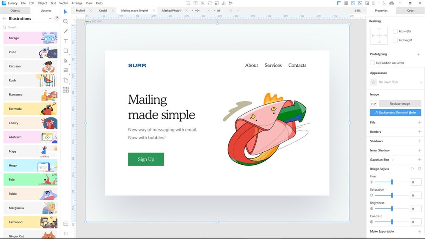Adjust the Brightness slider handle

coord(392,209)
